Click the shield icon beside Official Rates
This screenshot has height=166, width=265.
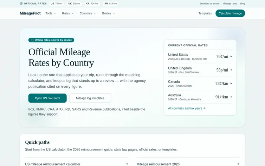click(x=21, y=4)
